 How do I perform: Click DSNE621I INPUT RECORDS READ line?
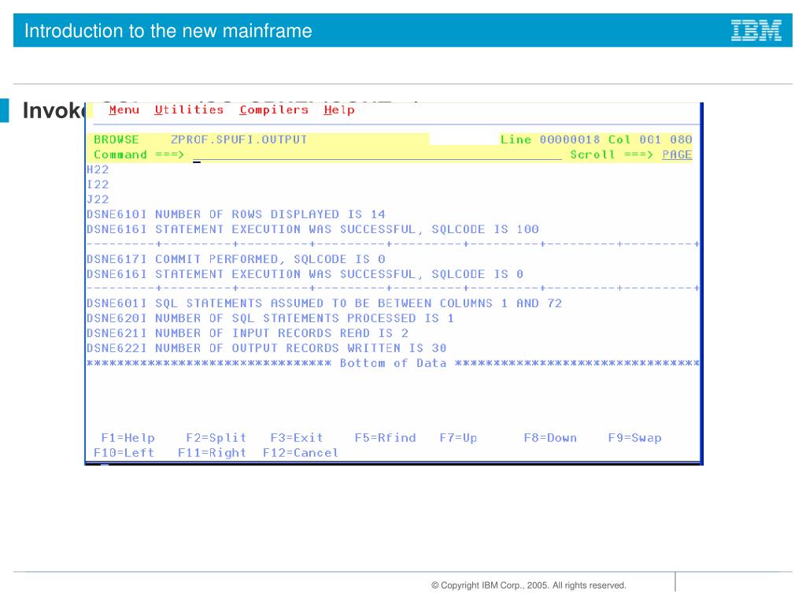(247, 333)
